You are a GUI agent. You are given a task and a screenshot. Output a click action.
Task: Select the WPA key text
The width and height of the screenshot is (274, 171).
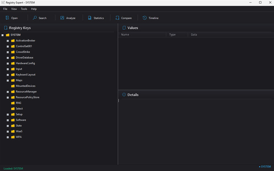(19, 137)
